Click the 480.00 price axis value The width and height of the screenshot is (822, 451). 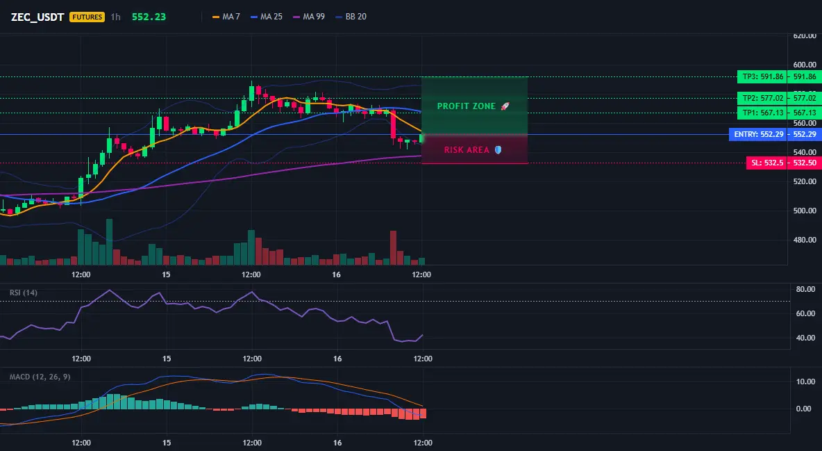pyautogui.click(x=805, y=240)
